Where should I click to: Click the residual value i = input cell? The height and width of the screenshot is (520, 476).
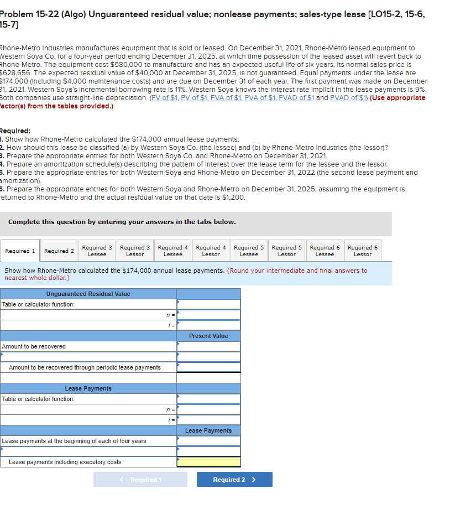point(208,325)
